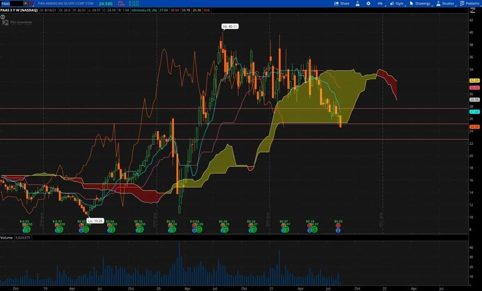The image size is (482, 291).
Task: Click the PAAS 3 Y W [NASDAQ] title
Action: [x=18, y=10]
